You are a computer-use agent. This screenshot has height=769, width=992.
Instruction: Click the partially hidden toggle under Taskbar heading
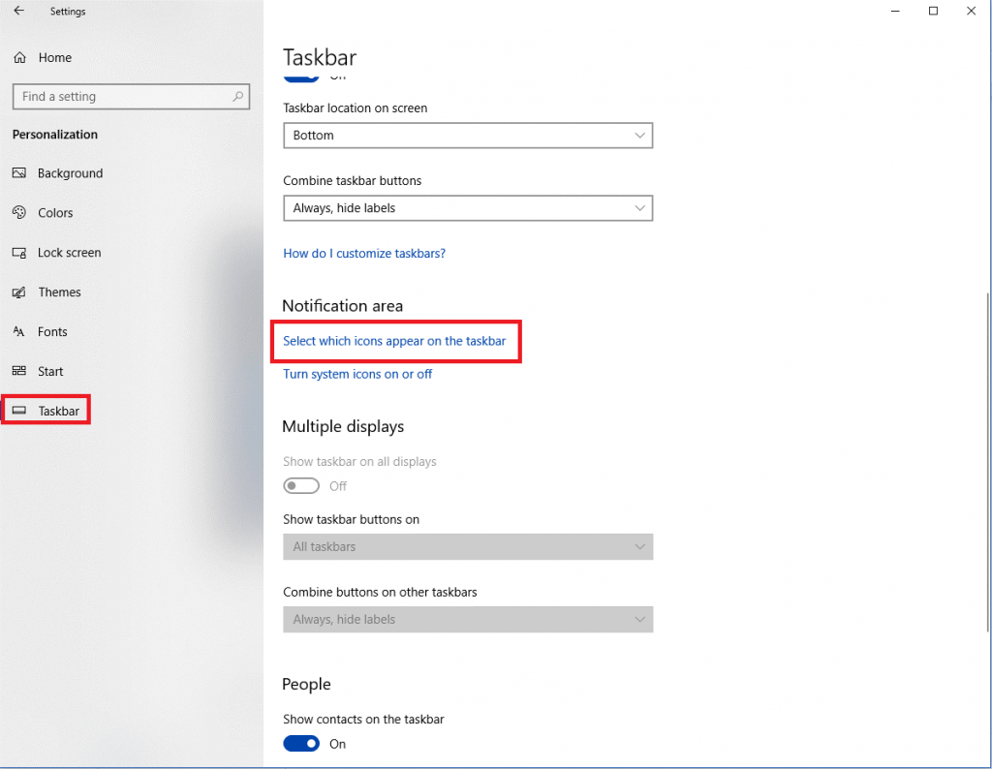tap(301, 77)
